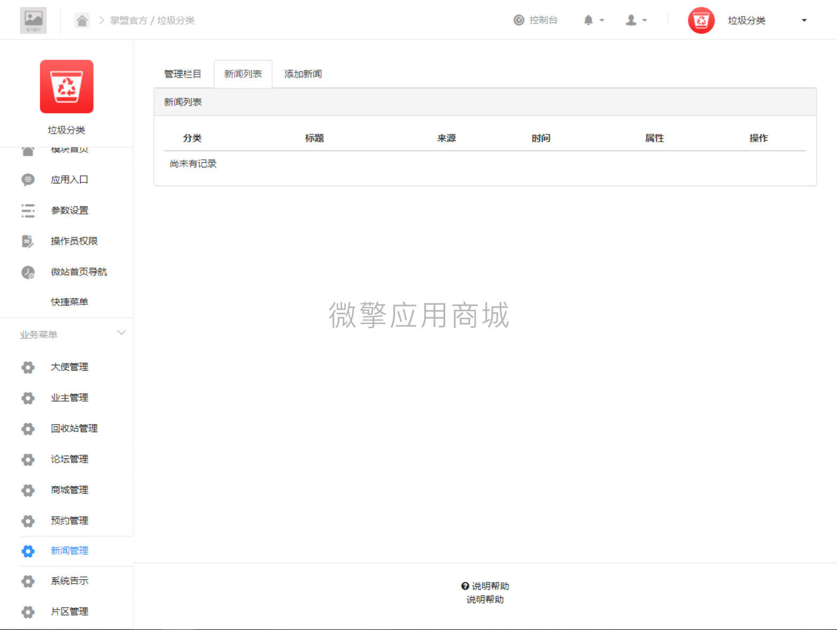Open 微站首页导航 menu item

click(79, 272)
